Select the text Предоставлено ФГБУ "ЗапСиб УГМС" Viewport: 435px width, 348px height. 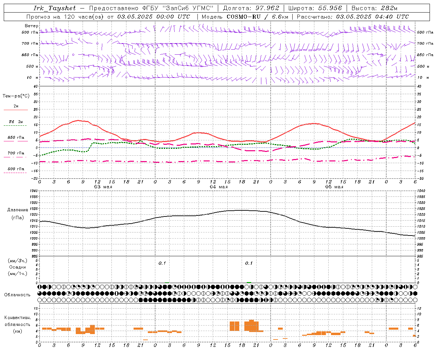click(151, 8)
